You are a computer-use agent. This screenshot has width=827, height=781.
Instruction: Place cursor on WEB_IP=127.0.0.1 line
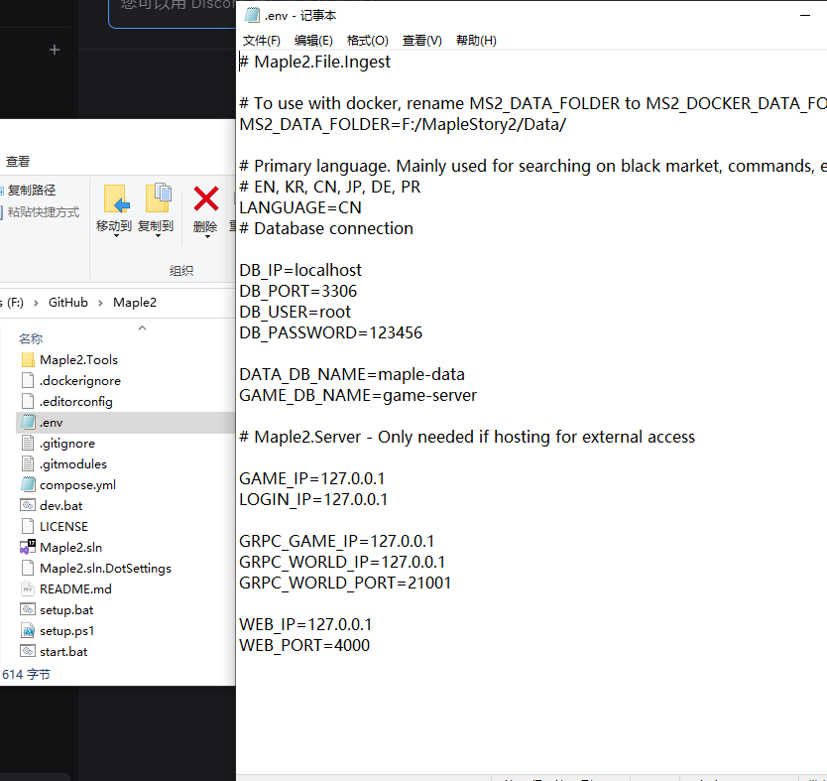click(x=305, y=624)
